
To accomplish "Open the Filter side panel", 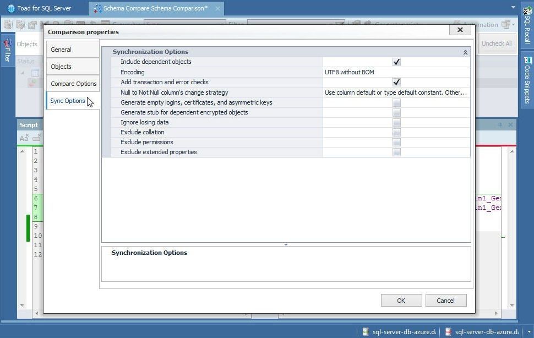I will (8, 51).
